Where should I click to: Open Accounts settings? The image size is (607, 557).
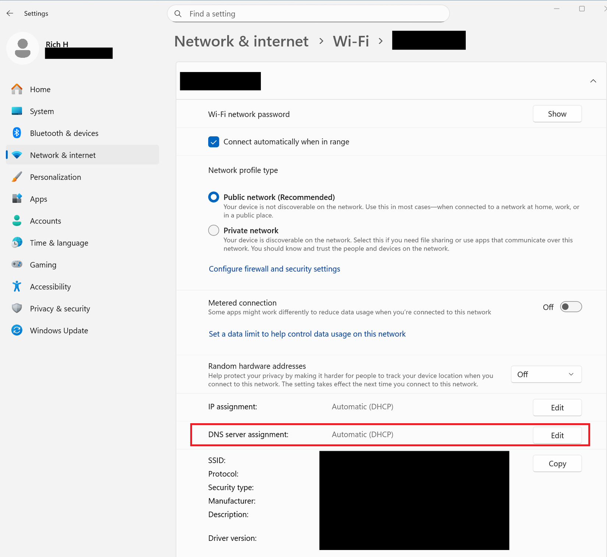pos(45,221)
